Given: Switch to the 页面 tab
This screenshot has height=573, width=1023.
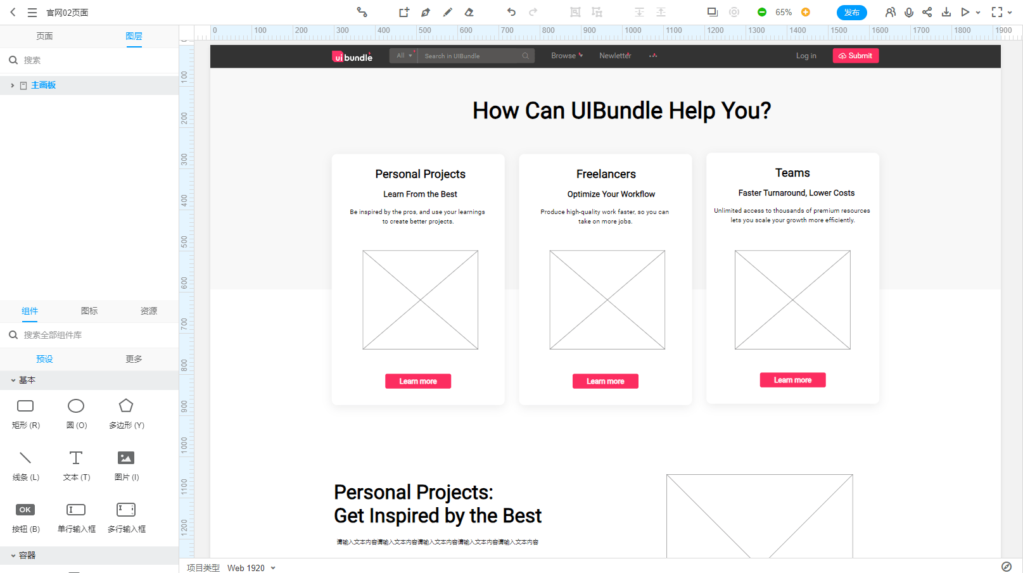Looking at the screenshot, I should [x=44, y=36].
